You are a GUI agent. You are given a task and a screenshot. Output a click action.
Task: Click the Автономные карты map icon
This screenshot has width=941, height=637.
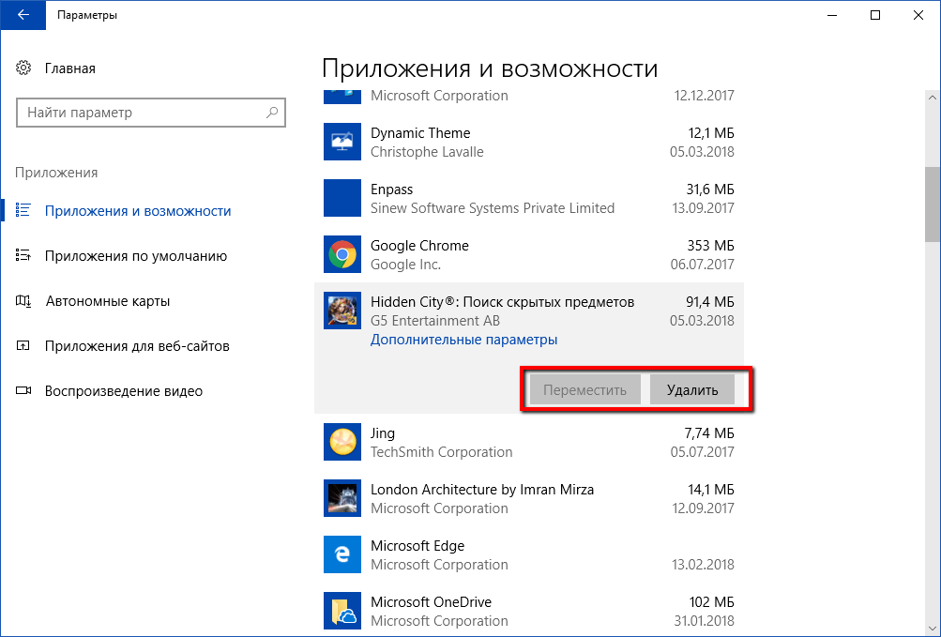[26, 300]
